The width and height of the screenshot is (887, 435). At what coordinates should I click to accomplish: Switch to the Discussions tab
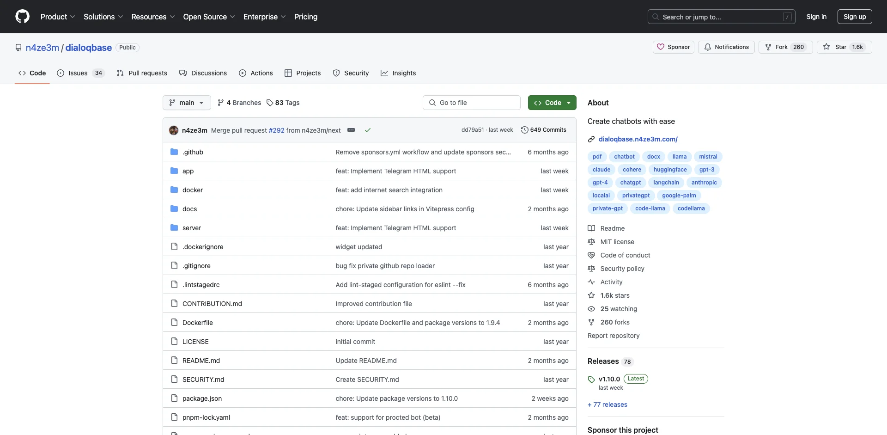(x=203, y=73)
